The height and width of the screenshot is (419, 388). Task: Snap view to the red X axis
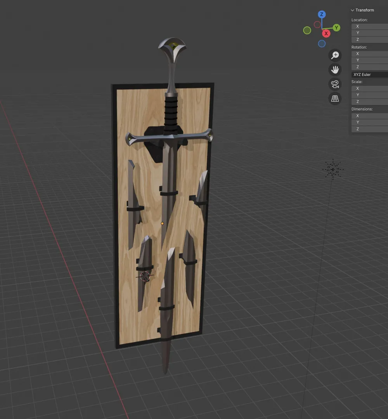coord(326,33)
